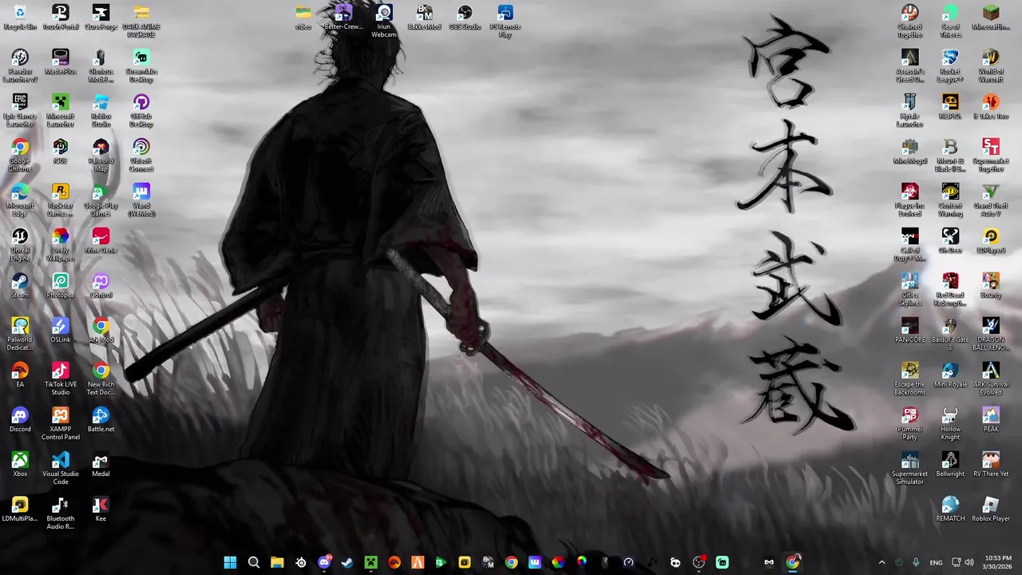Launch Battle.net desktop icon
Image resolution: width=1022 pixels, height=575 pixels.
point(101,420)
